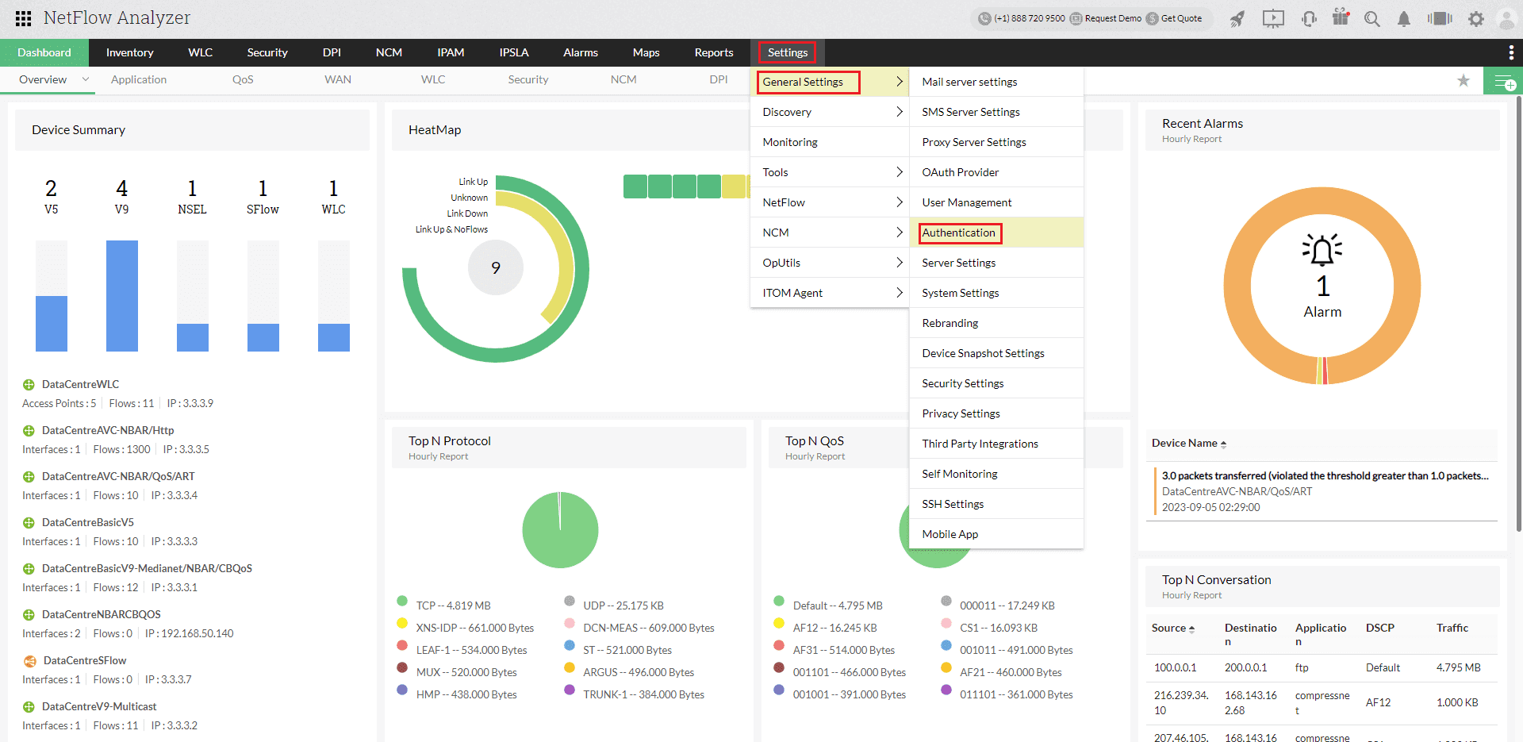Click the DataCentreWLC device status icon
The width and height of the screenshot is (1523, 742).
[x=29, y=385]
